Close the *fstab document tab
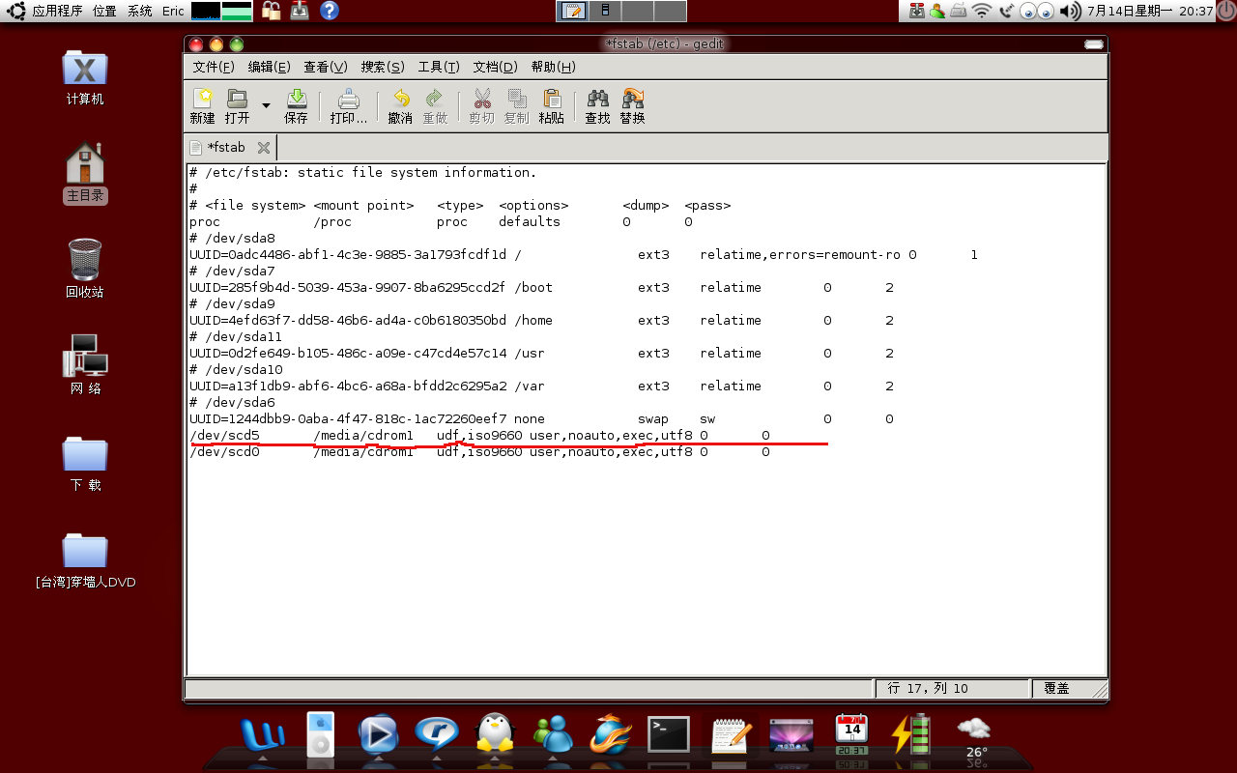The image size is (1237, 773). [x=263, y=148]
